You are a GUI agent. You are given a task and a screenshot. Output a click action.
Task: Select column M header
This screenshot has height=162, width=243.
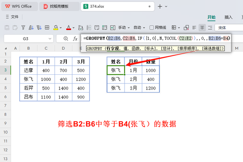click(237, 48)
